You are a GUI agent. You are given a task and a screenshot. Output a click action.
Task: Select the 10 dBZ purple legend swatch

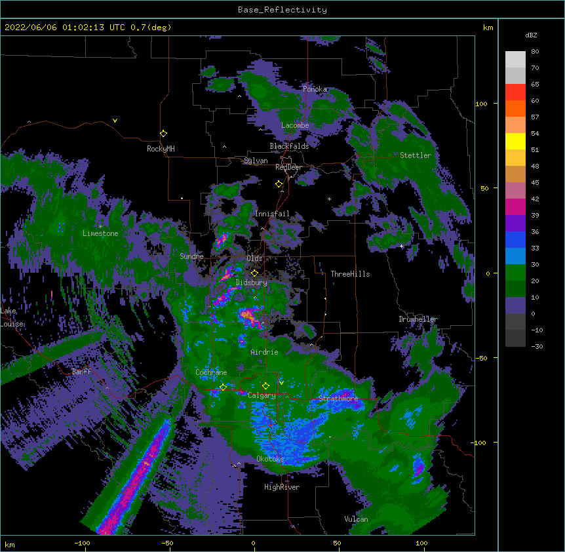[x=515, y=306]
